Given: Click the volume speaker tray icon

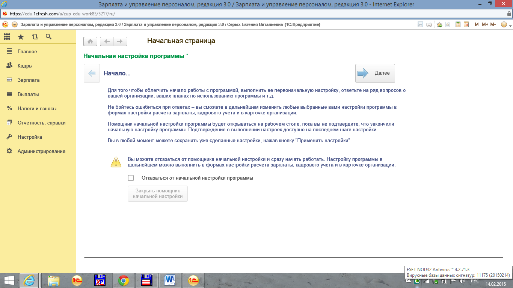Looking at the screenshot, I should (462, 281).
